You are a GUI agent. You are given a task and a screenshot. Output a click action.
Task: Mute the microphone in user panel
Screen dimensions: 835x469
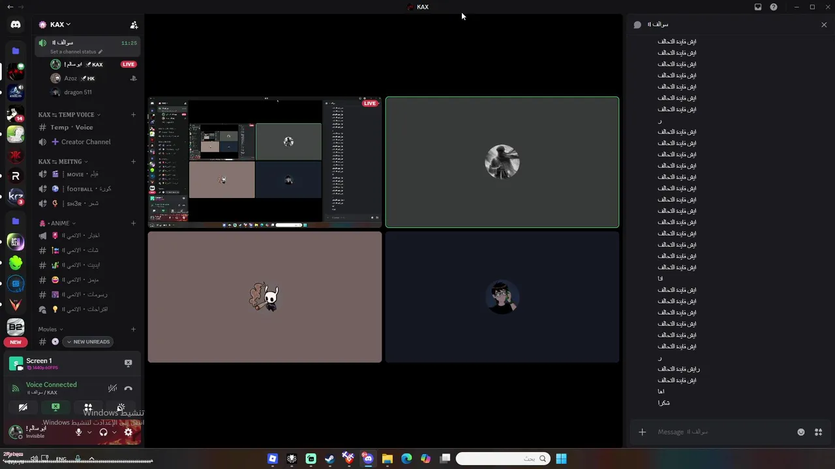[x=79, y=432]
